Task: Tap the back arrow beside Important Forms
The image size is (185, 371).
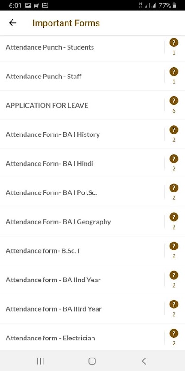Action: (12, 23)
